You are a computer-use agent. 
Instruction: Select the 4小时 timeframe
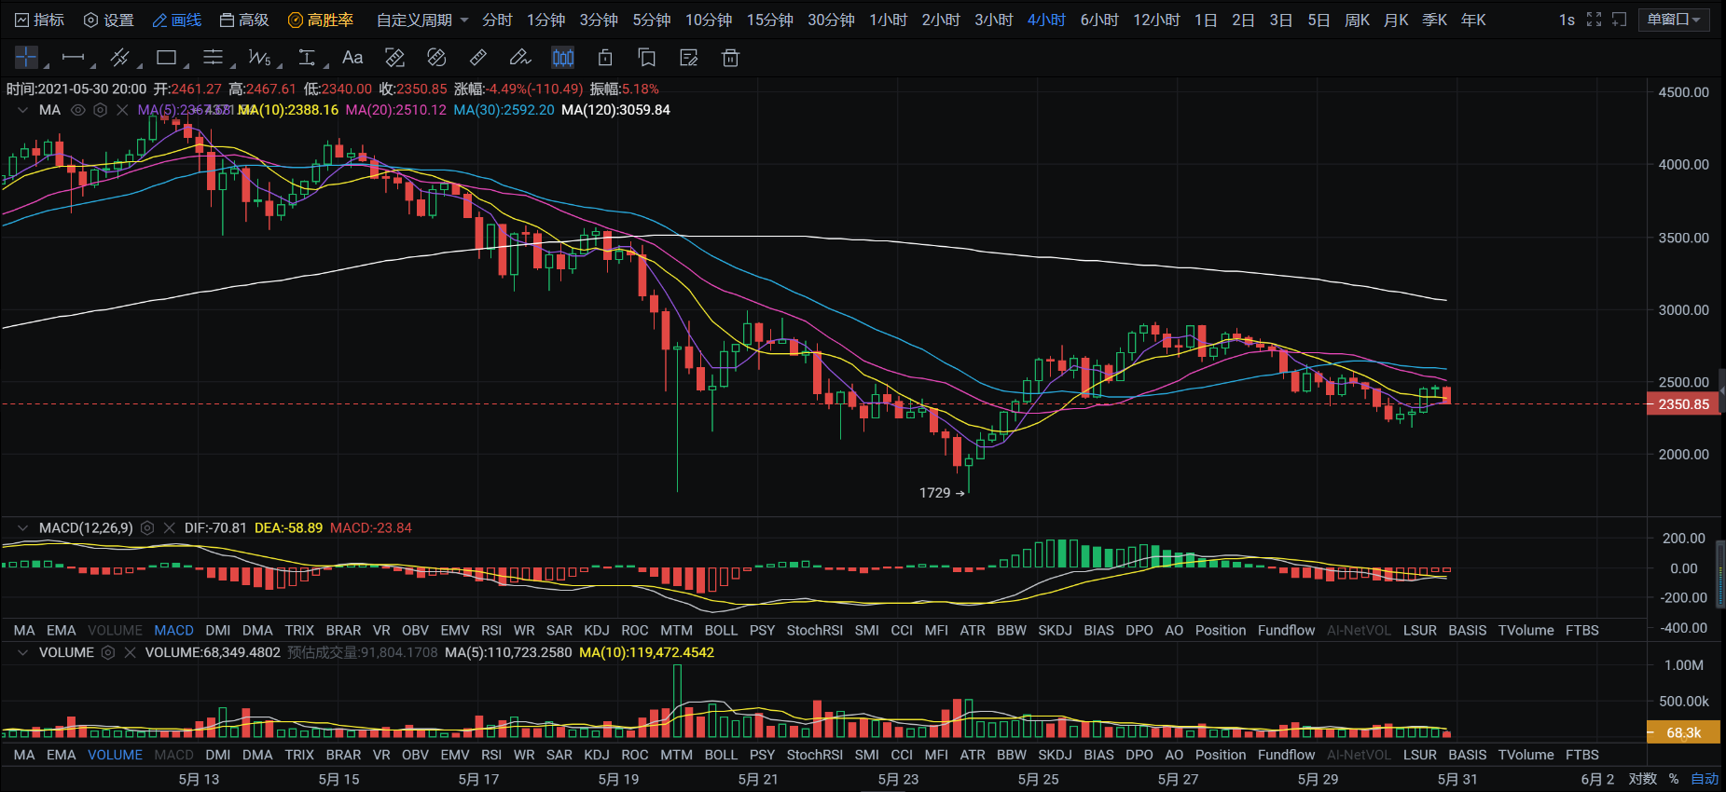1046,20
